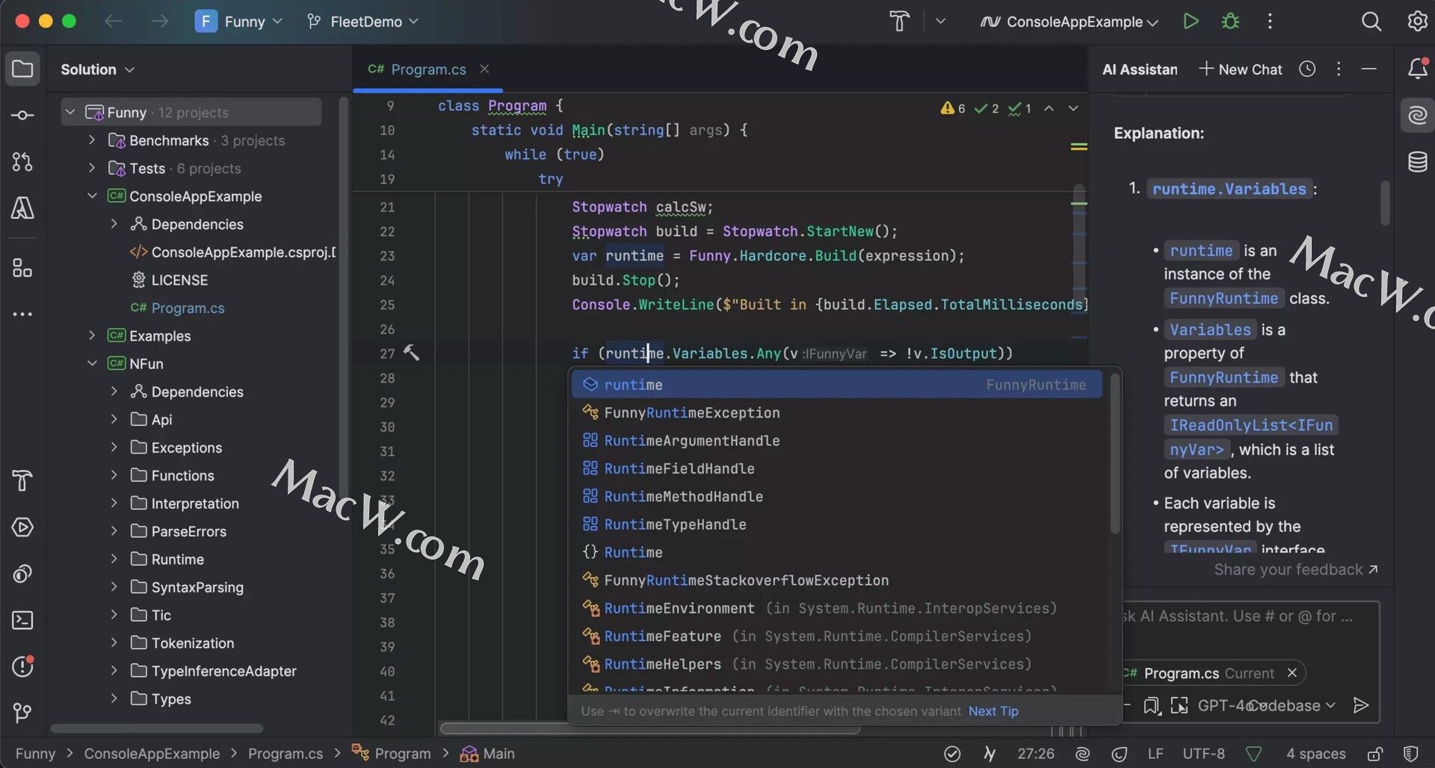
Task: Click the Run button in toolbar
Action: 1191,22
